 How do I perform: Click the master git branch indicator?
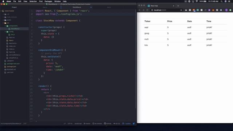tap(87, 124)
